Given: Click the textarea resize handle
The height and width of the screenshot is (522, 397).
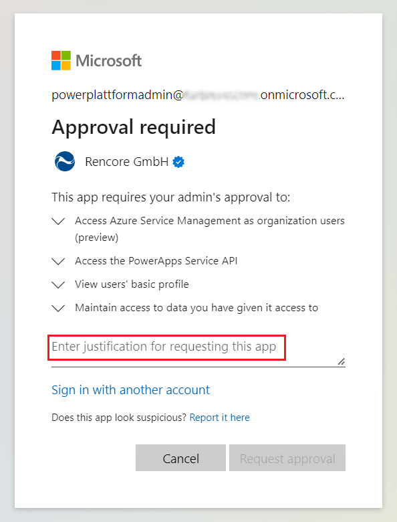Looking at the screenshot, I should 342,361.
